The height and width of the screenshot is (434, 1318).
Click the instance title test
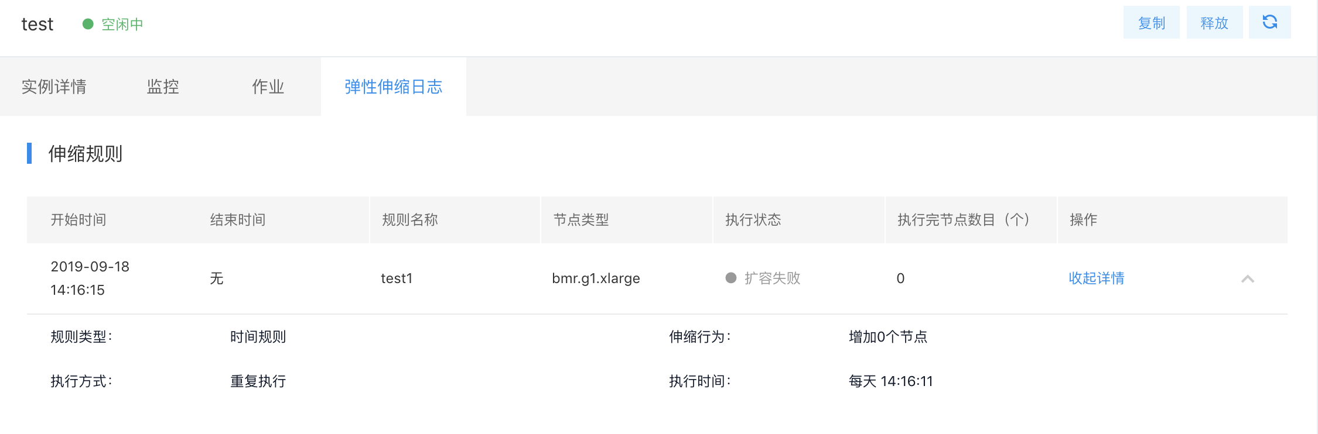tap(37, 24)
